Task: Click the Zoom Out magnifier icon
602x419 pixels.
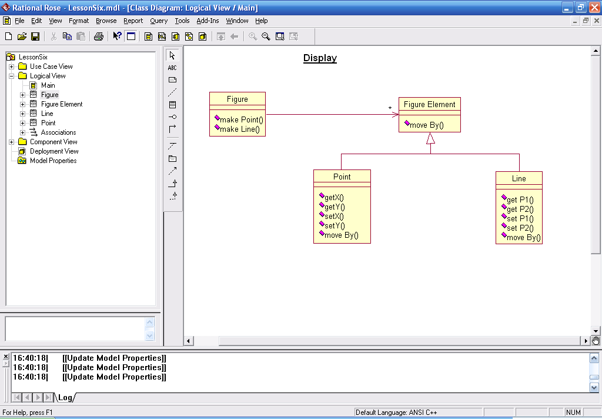Action: [266, 36]
